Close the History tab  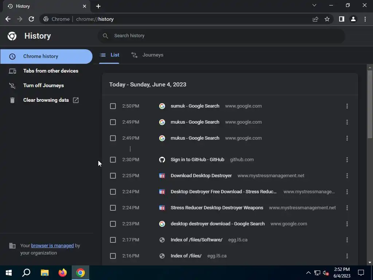(x=85, y=6)
